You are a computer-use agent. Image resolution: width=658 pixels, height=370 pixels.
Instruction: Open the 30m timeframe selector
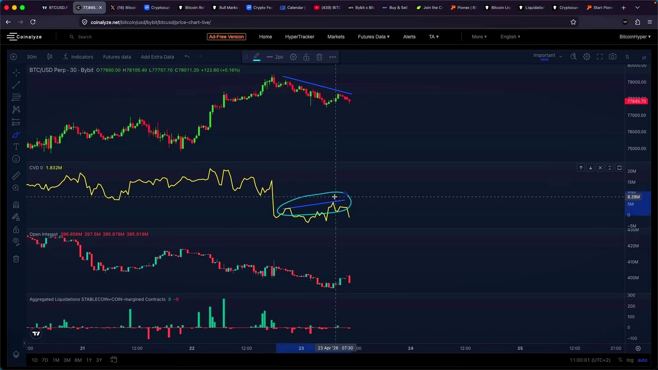[32, 57]
